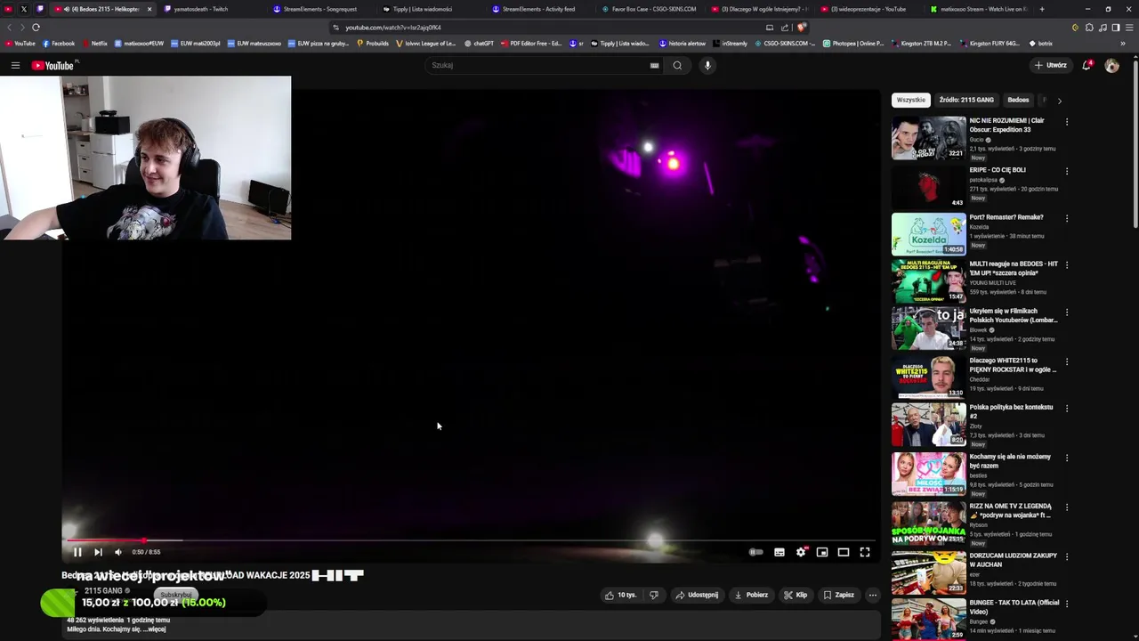Open options for Polska polityka bez kontekstu
Viewport: 1139px width, 641px height.
(1067, 409)
